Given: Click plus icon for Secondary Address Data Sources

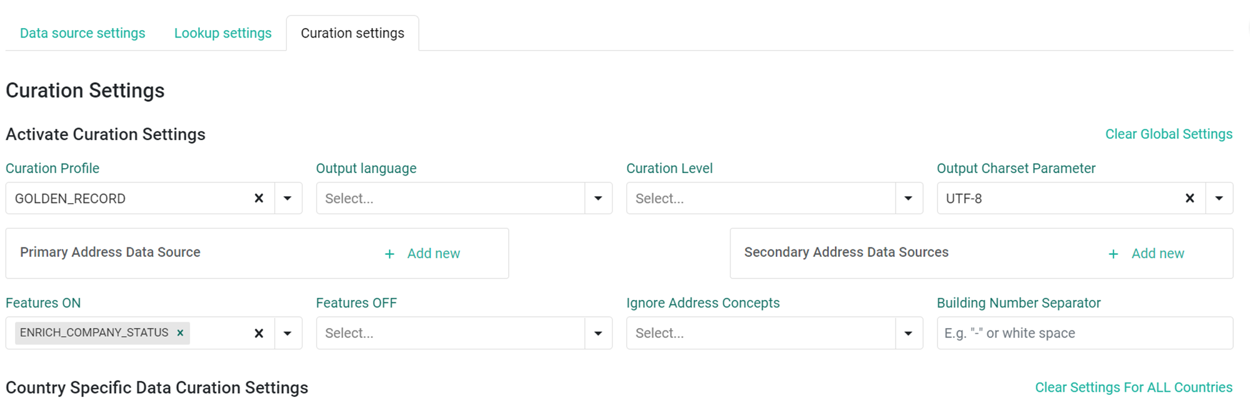Looking at the screenshot, I should (x=1113, y=254).
